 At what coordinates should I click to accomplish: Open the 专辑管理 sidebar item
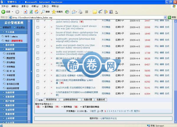(x=11, y=75)
